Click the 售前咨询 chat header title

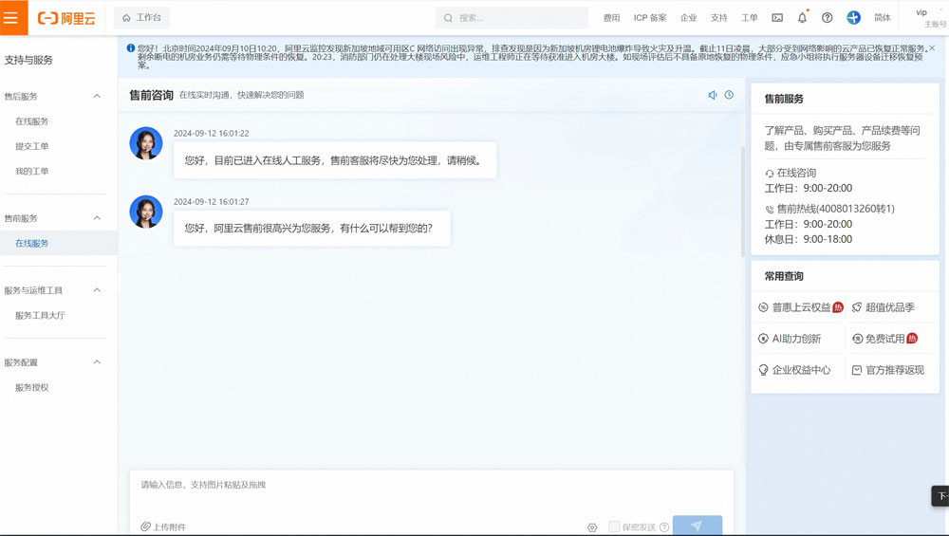(151, 95)
